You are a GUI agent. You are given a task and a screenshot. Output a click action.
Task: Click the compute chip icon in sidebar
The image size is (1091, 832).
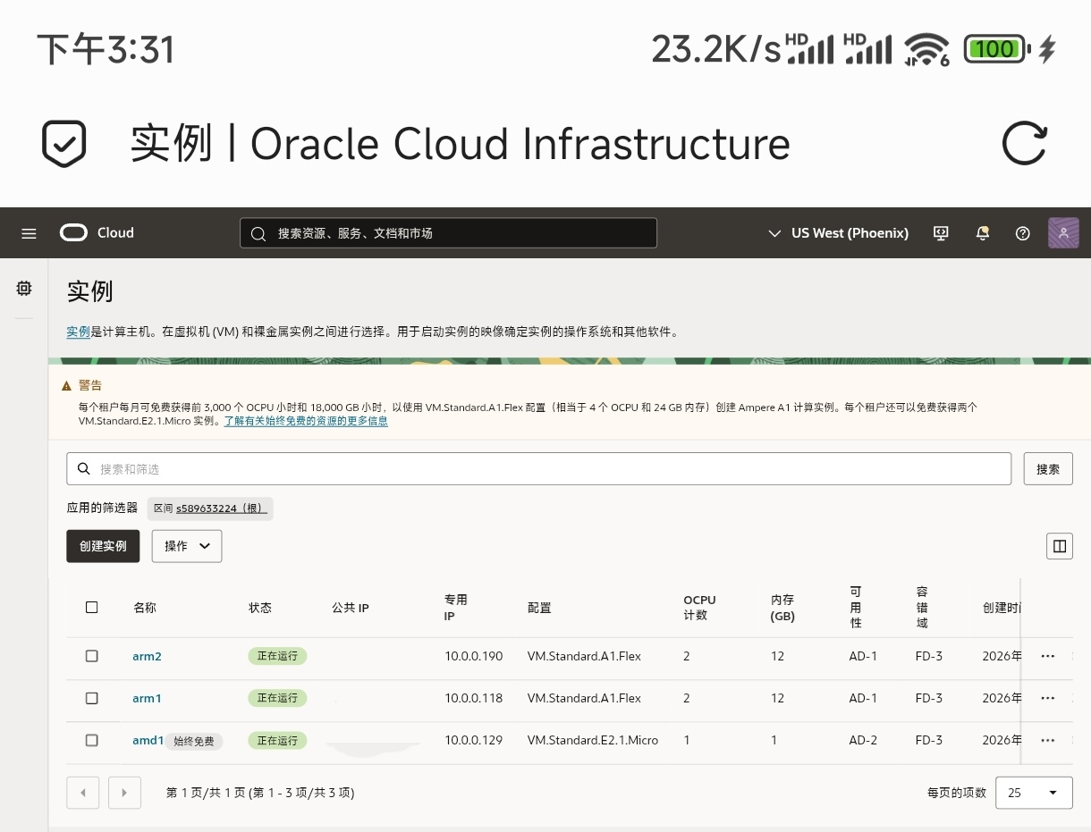(24, 288)
